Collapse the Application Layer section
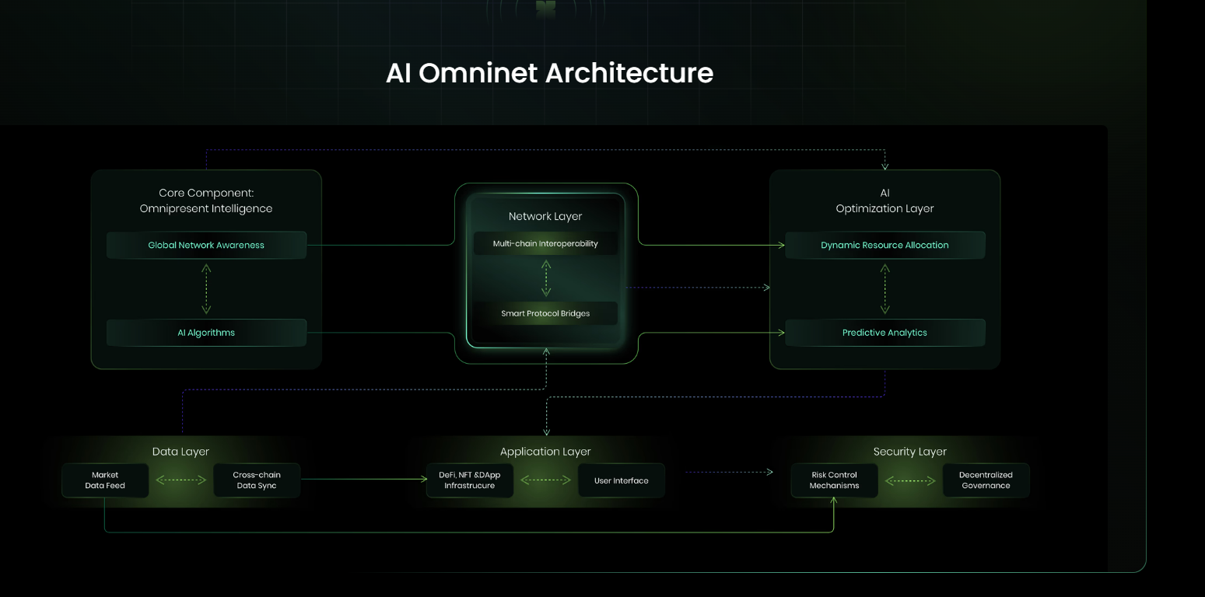 coord(545,451)
